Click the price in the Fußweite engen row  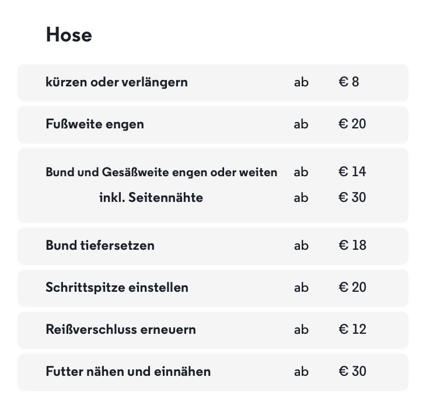click(352, 124)
